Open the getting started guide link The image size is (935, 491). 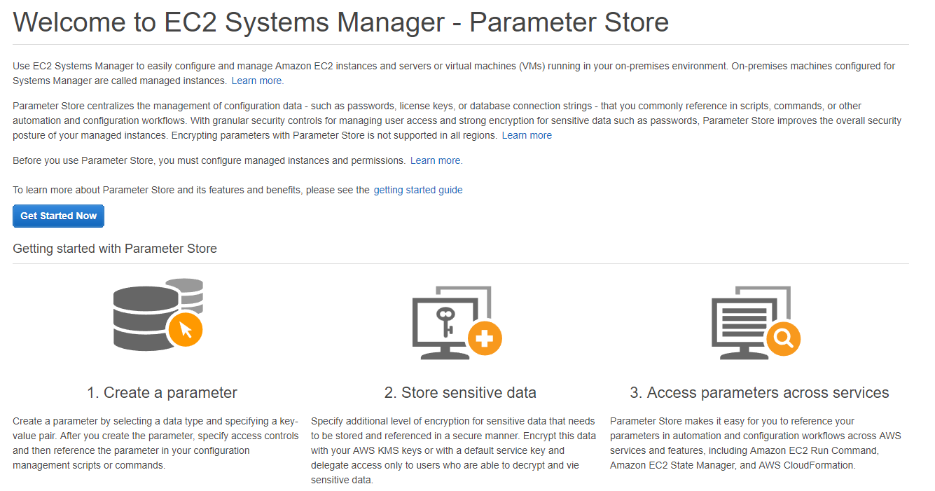click(x=418, y=190)
